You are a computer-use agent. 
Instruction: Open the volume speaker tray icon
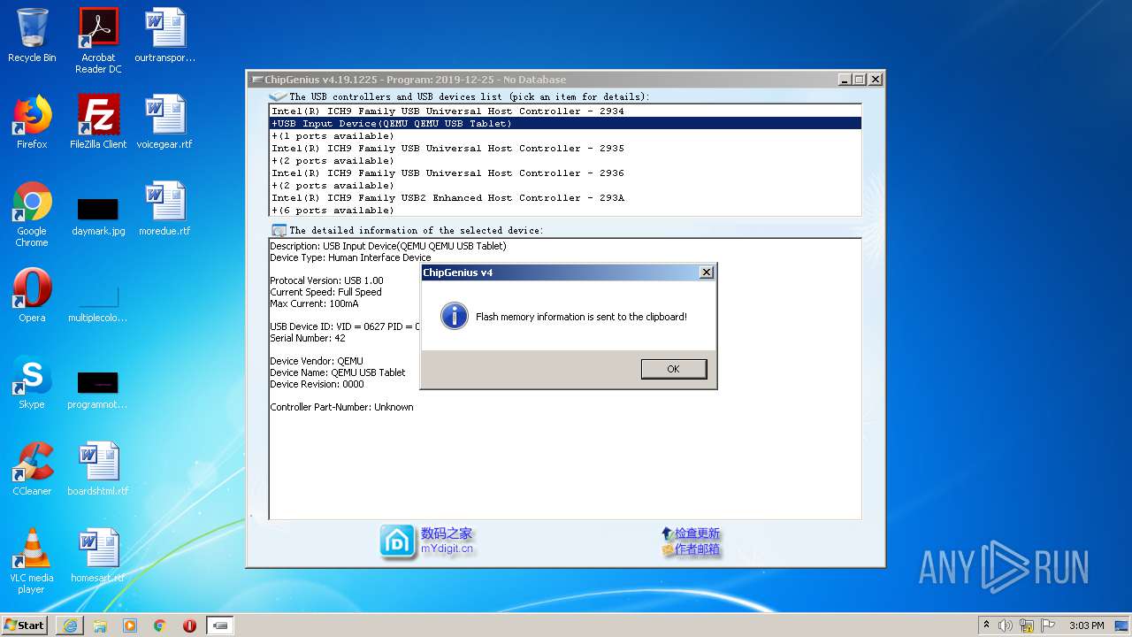click(1006, 625)
